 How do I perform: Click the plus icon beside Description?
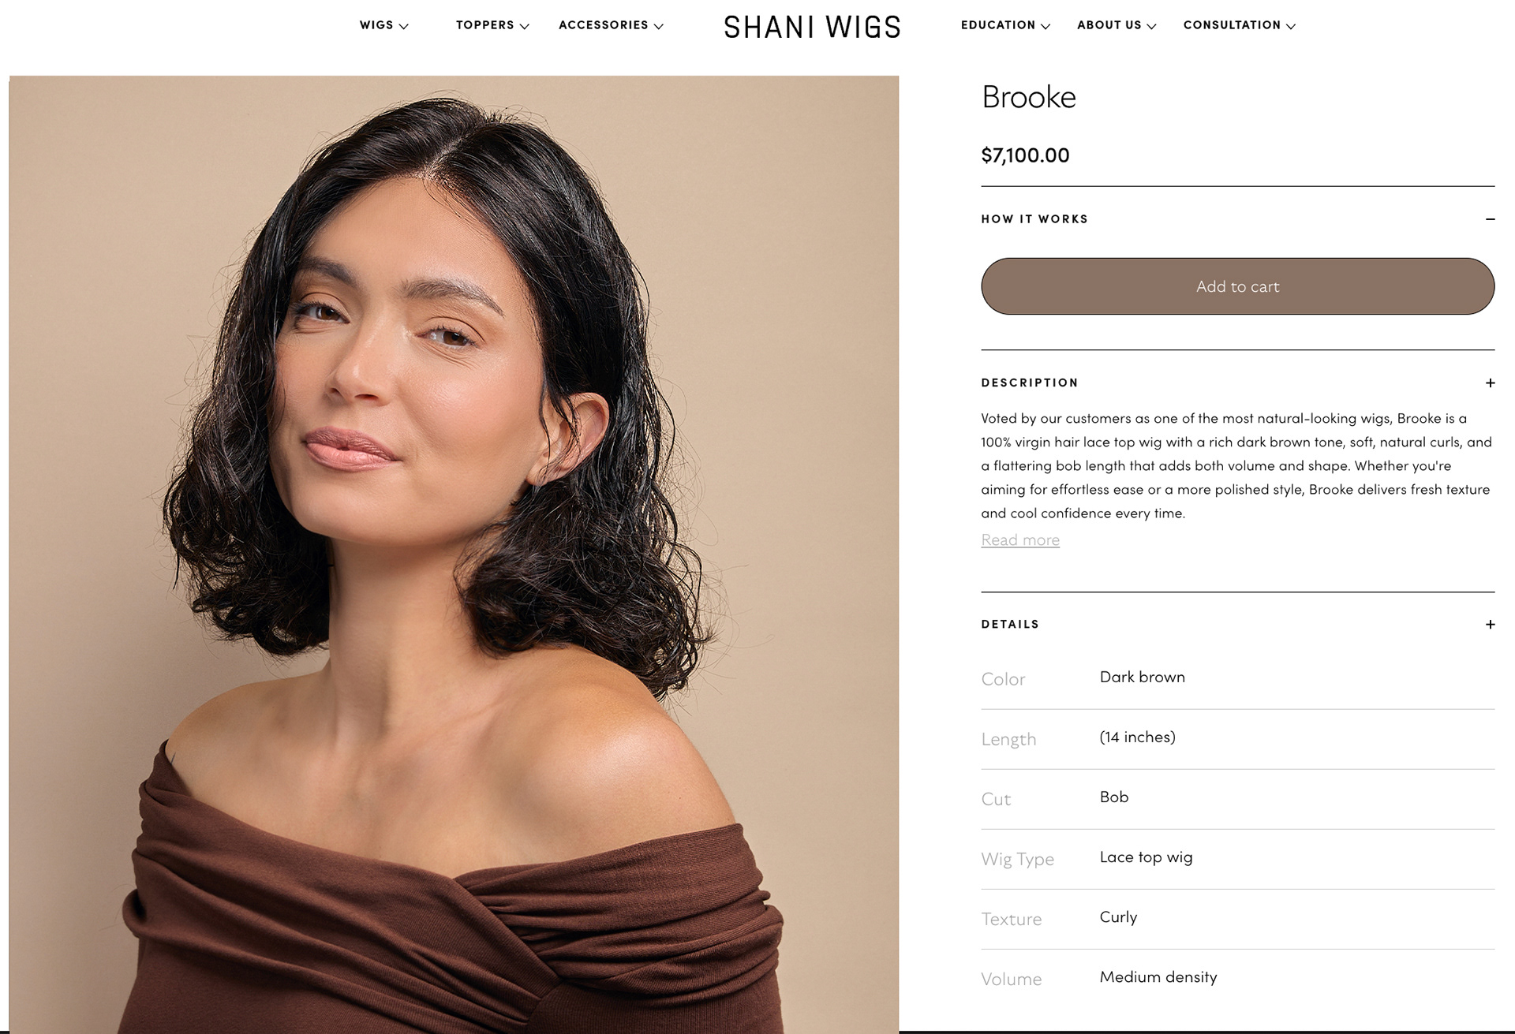1490,383
